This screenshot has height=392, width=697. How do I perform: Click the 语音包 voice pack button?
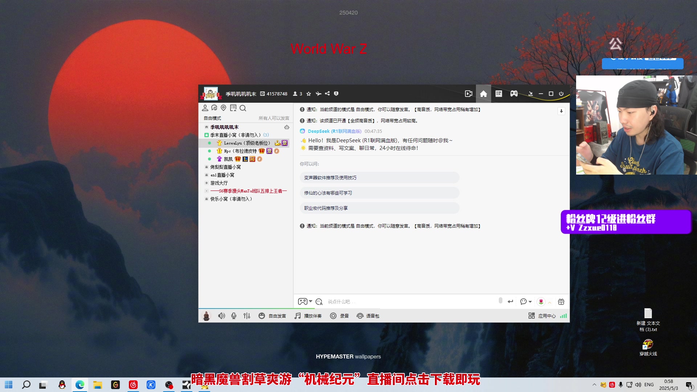click(368, 316)
